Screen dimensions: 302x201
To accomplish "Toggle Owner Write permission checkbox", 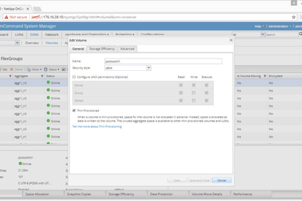I will (194, 85).
